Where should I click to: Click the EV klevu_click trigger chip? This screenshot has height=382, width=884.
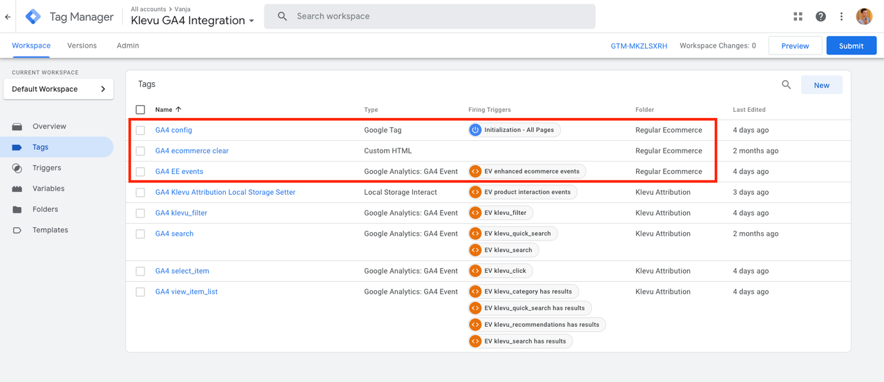click(500, 271)
